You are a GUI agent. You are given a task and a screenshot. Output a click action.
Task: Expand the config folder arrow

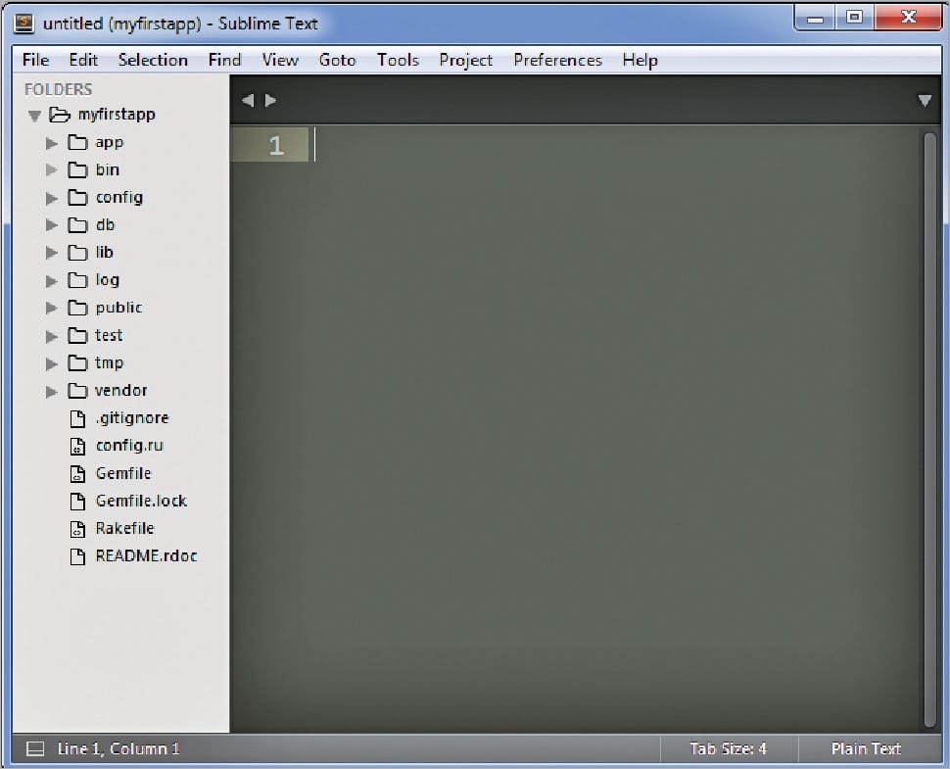pos(52,198)
